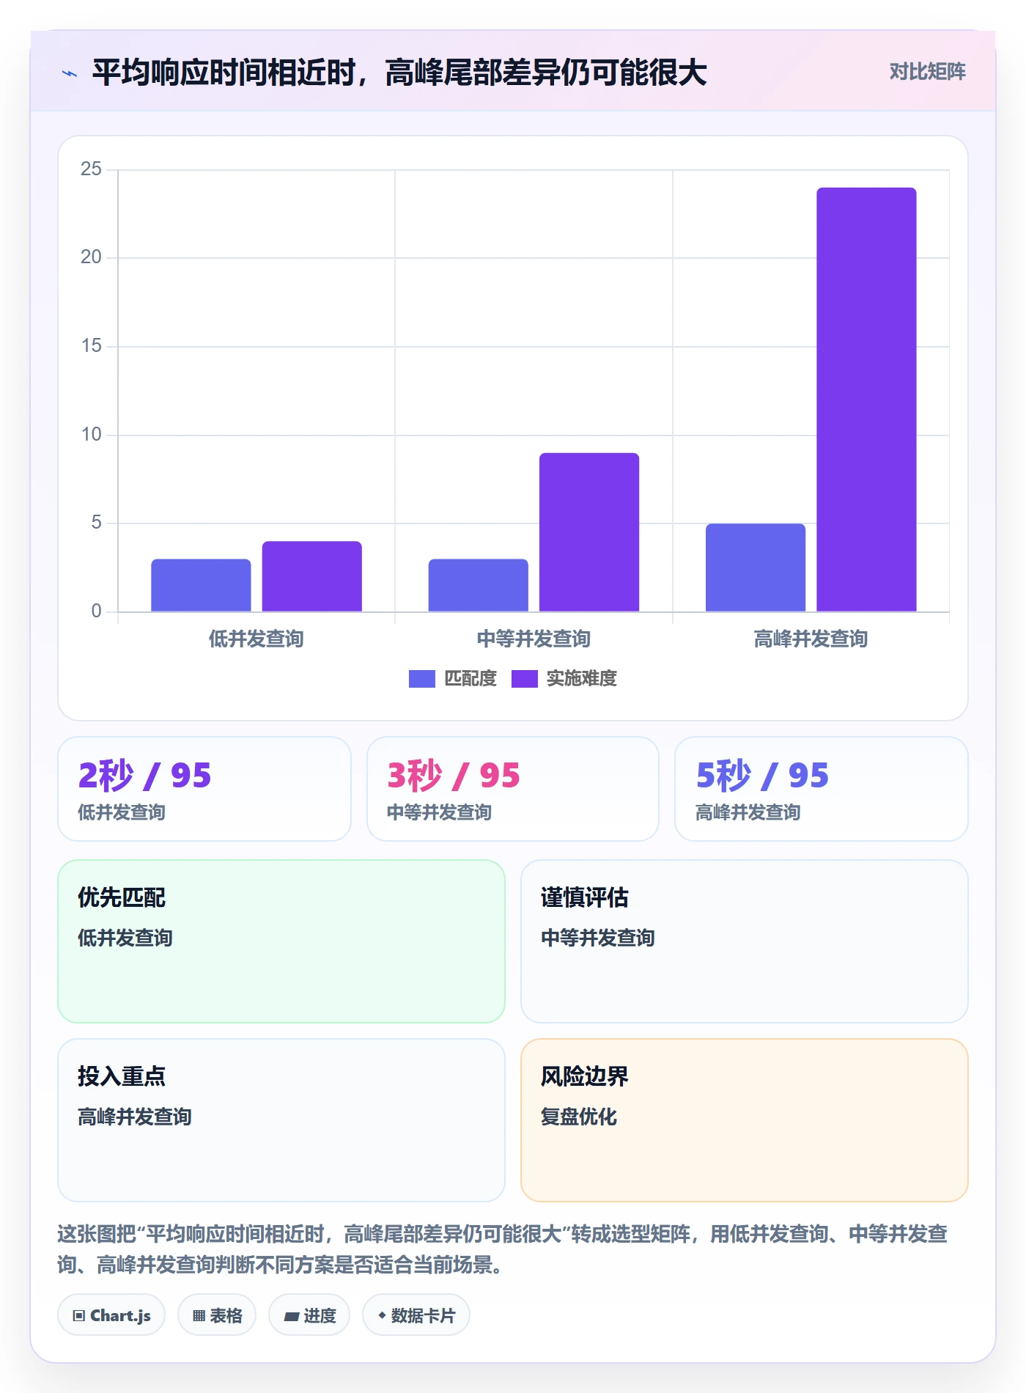Click the bar icon in 进度 chip

tap(292, 1317)
